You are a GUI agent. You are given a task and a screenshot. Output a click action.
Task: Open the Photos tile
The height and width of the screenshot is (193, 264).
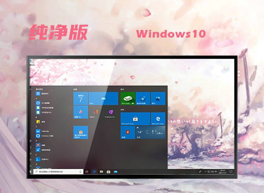158,99
